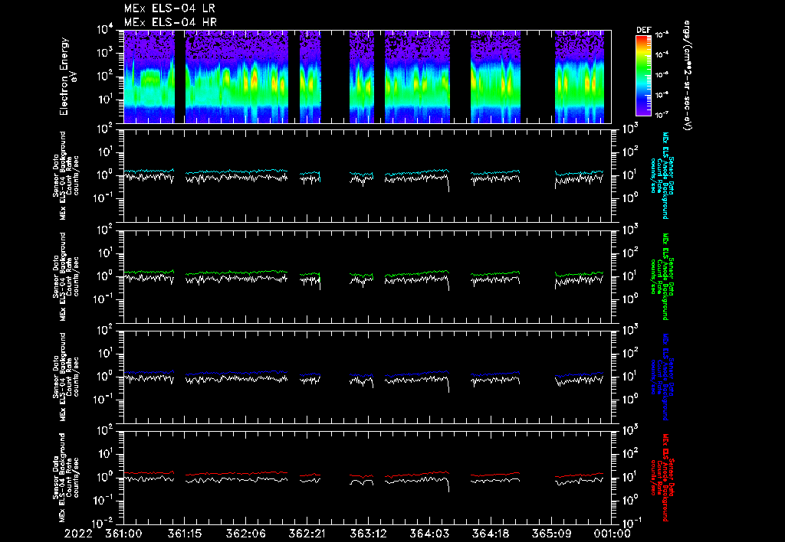Click the "361:15" time axis label
The height and width of the screenshot is (542, 785).
click(x=185, y=534)
